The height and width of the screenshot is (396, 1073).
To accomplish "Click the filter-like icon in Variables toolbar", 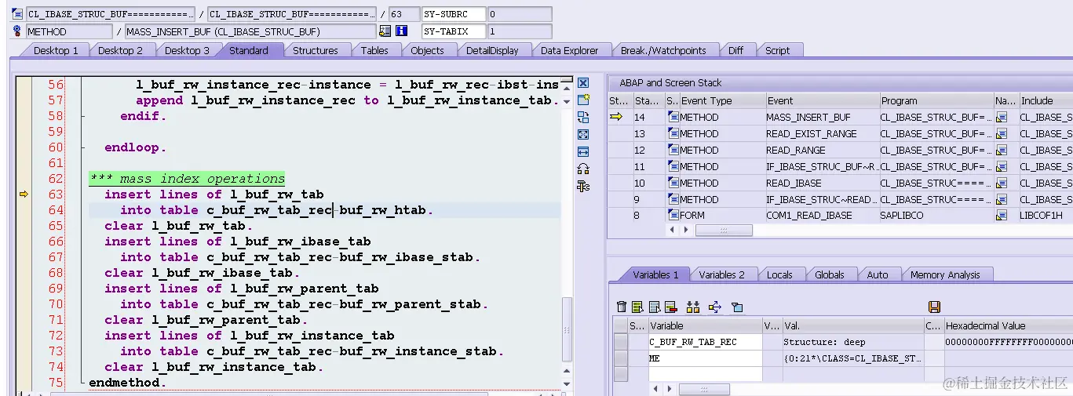I will click(x=737, y=307).
